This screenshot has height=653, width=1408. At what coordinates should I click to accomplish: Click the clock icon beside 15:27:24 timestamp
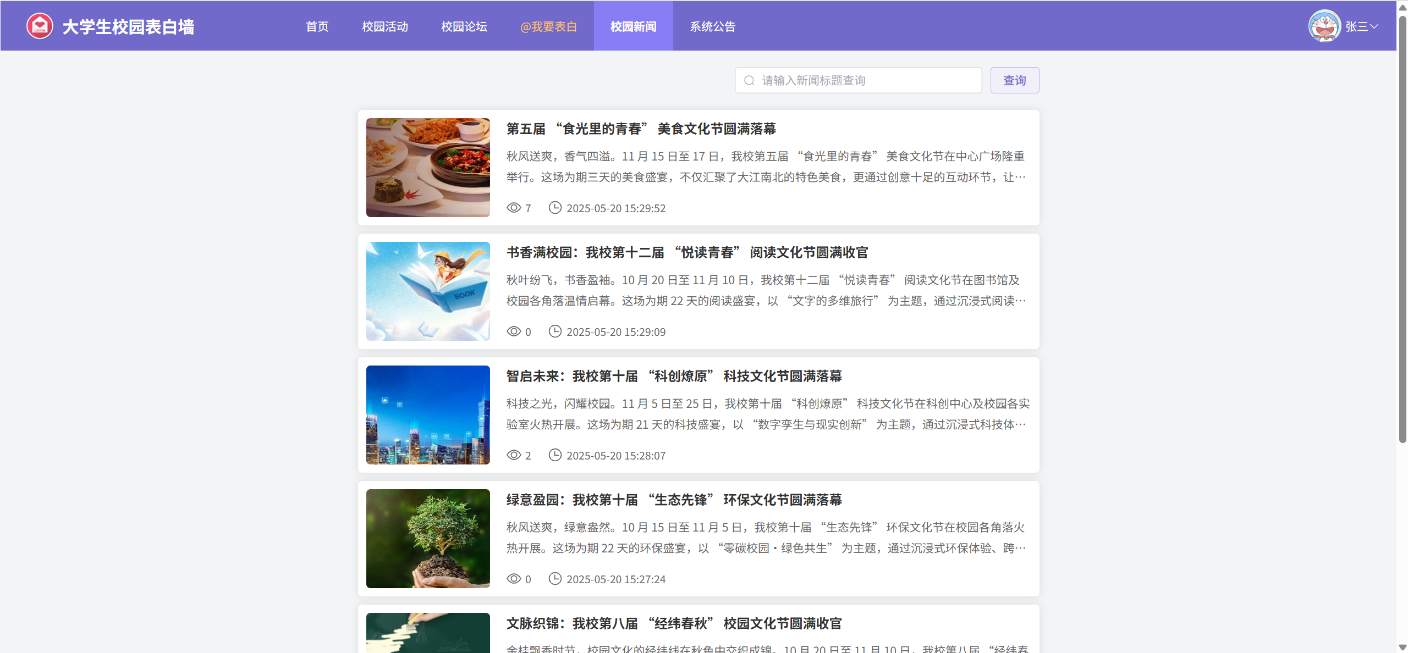point(555,579)
